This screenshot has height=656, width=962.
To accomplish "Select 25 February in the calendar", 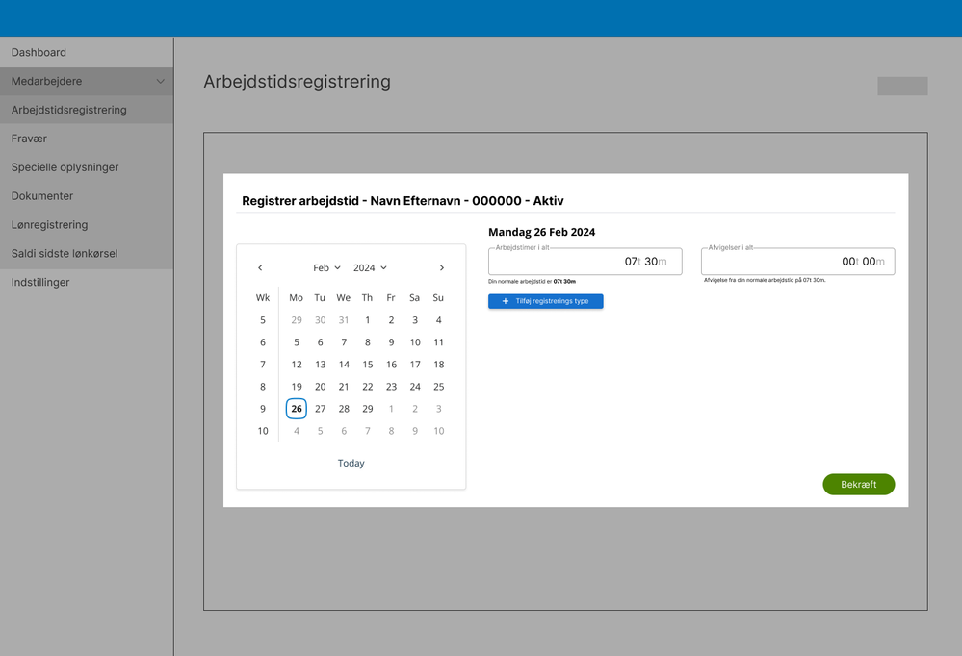I will coord(439,387).
